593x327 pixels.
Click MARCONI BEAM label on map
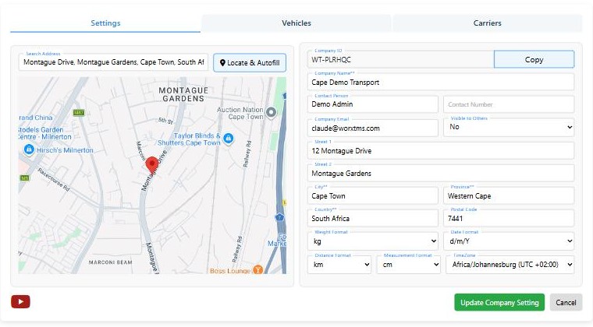coord(111,262)
